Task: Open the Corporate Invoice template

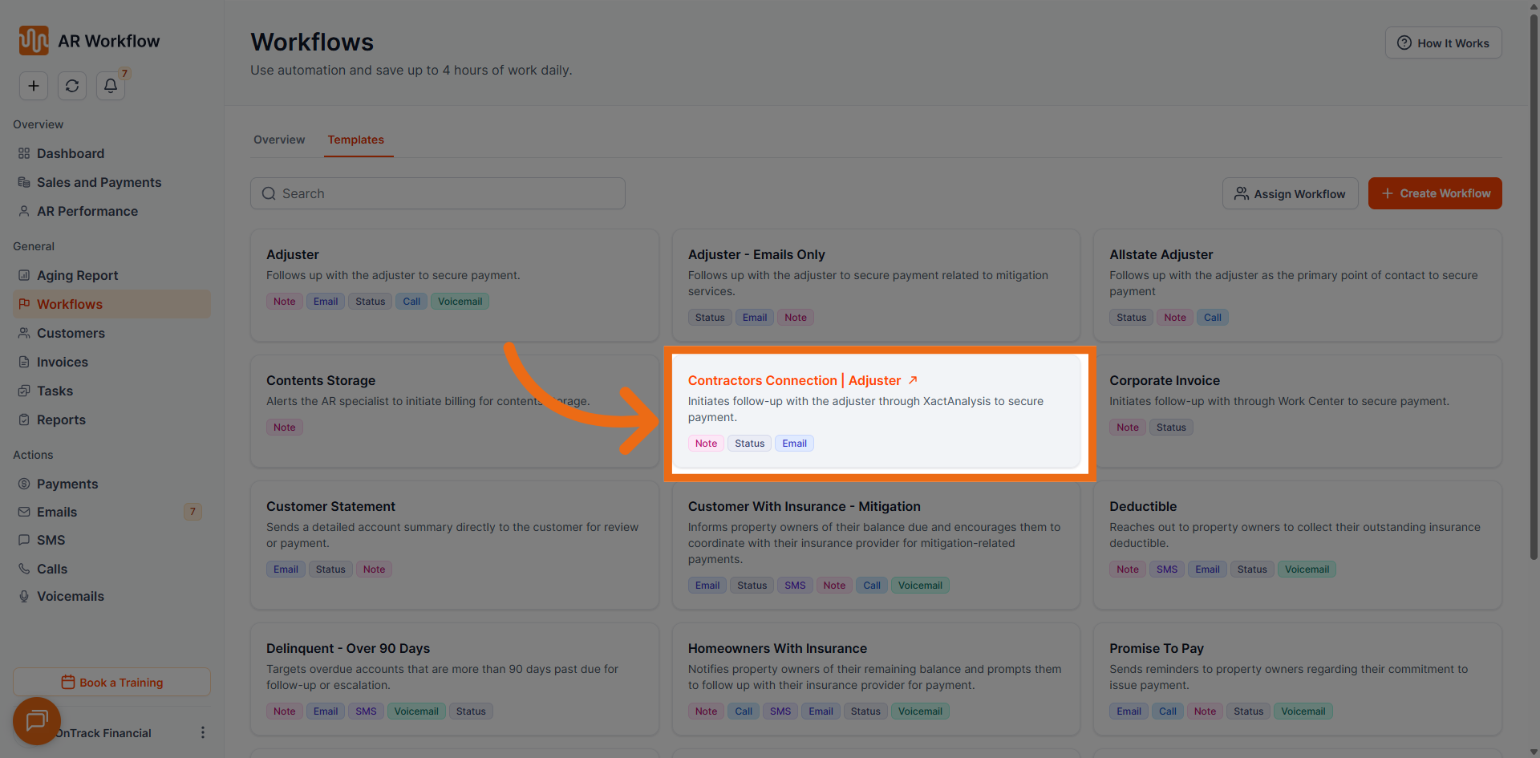Action: tap(1298, 411)
